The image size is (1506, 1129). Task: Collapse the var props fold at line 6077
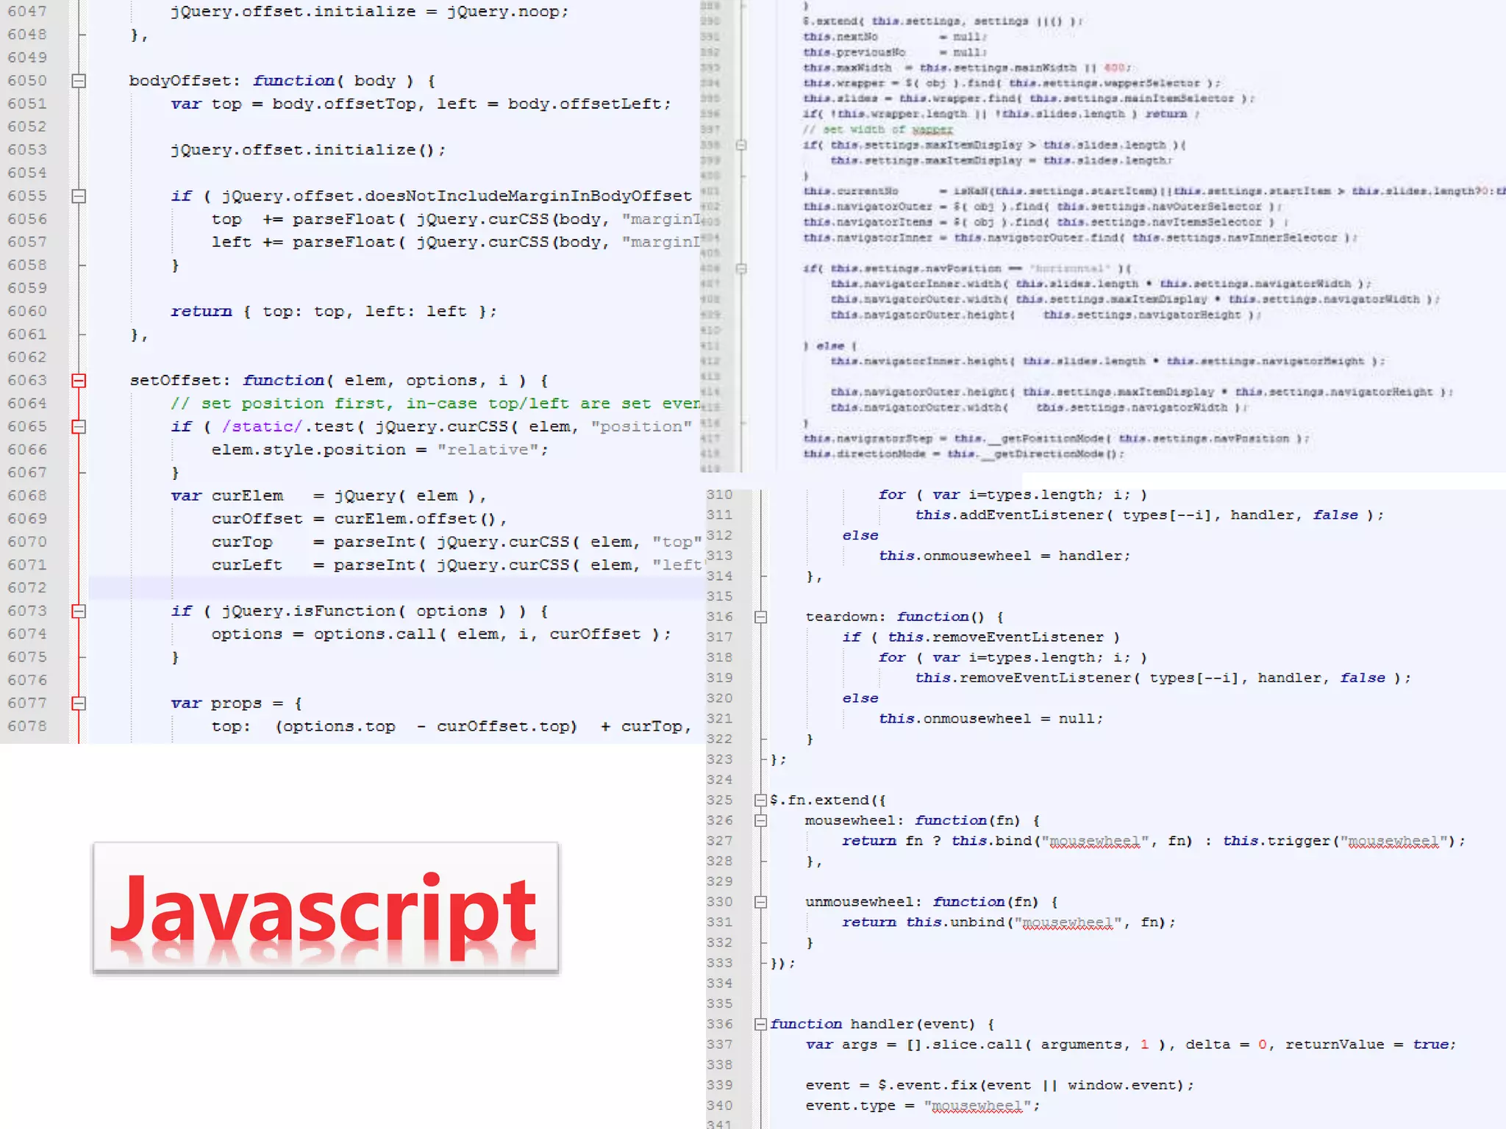coord(79,703)
